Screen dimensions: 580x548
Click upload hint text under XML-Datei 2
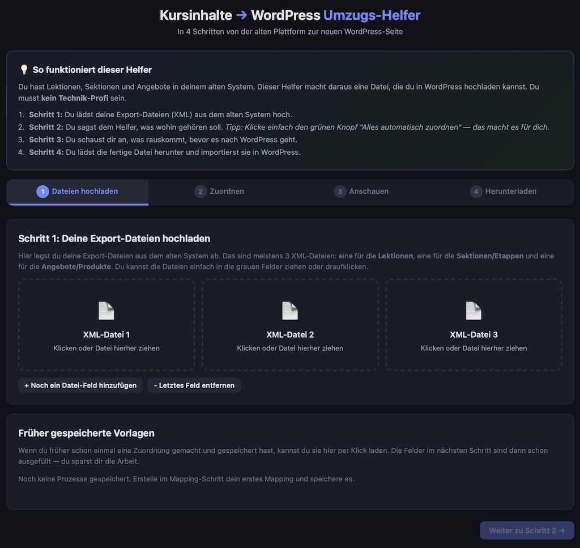(290, 348)
